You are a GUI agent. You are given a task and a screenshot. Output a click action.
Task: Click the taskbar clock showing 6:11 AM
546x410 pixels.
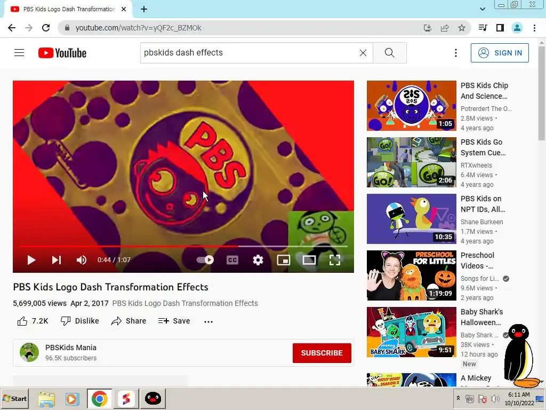pos(519,398)
